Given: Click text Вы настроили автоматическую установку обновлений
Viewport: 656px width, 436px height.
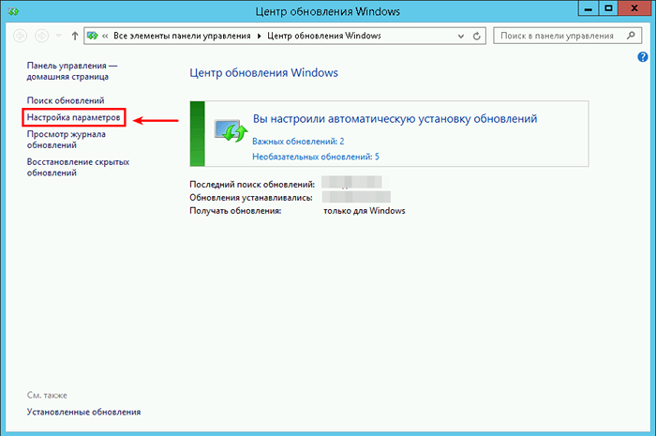Looking at the screenshot, I should pyautogui.click(x=395, y=119).
